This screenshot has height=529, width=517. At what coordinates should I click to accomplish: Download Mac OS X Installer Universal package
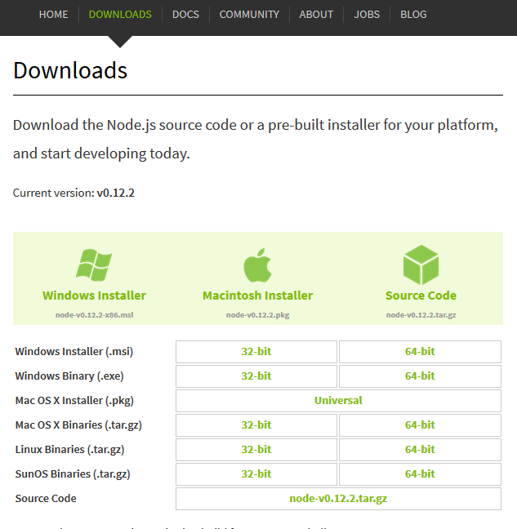click(x=338, y=401)
